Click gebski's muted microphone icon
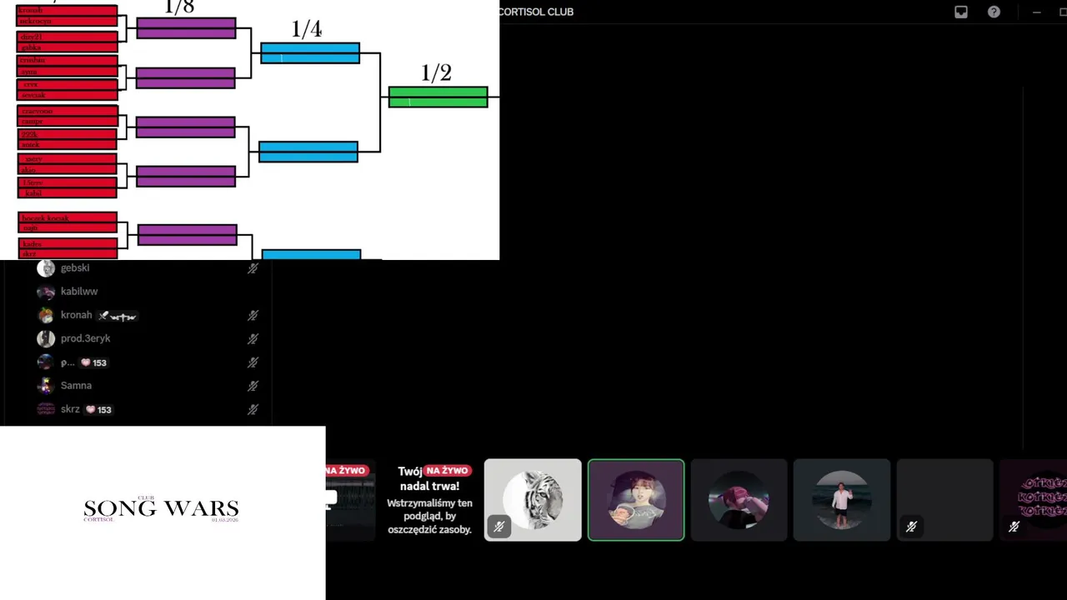1067x600 pixels. click(x=253, y=268)
